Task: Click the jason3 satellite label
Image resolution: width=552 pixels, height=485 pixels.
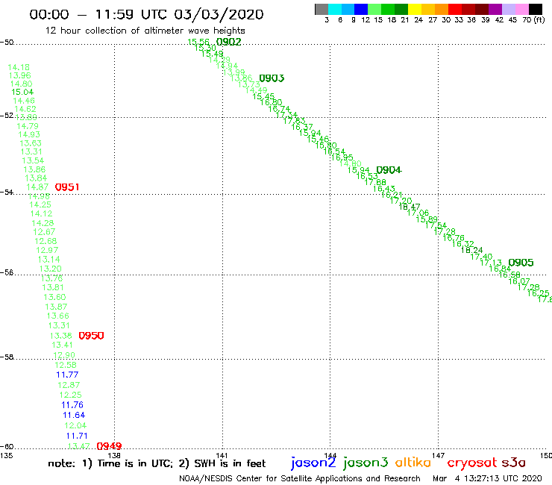Action: tap(366, 462)
